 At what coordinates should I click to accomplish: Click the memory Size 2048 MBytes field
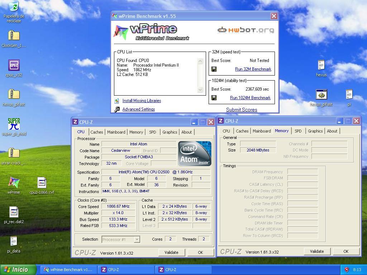(x=258, y=150)
